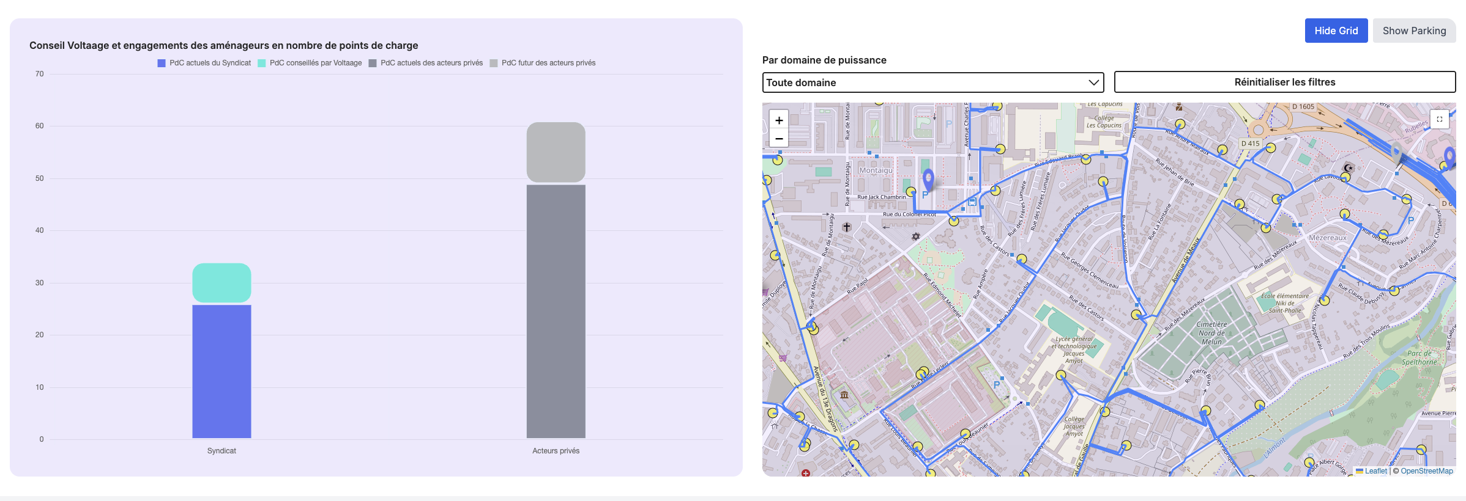The image size is (1466, 501).
Task: Toggle PdC actuels du Syndicat legend item
Action: pos(204,63)
